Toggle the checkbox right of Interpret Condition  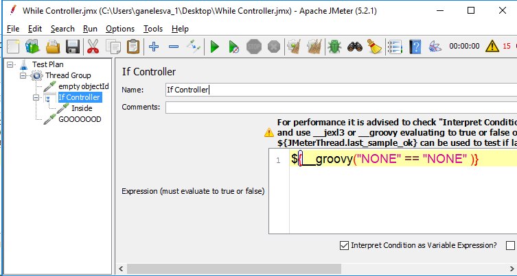510,245
